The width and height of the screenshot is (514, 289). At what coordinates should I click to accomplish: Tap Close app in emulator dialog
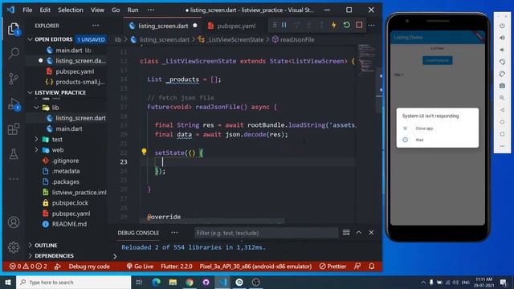tap(424, 128)
